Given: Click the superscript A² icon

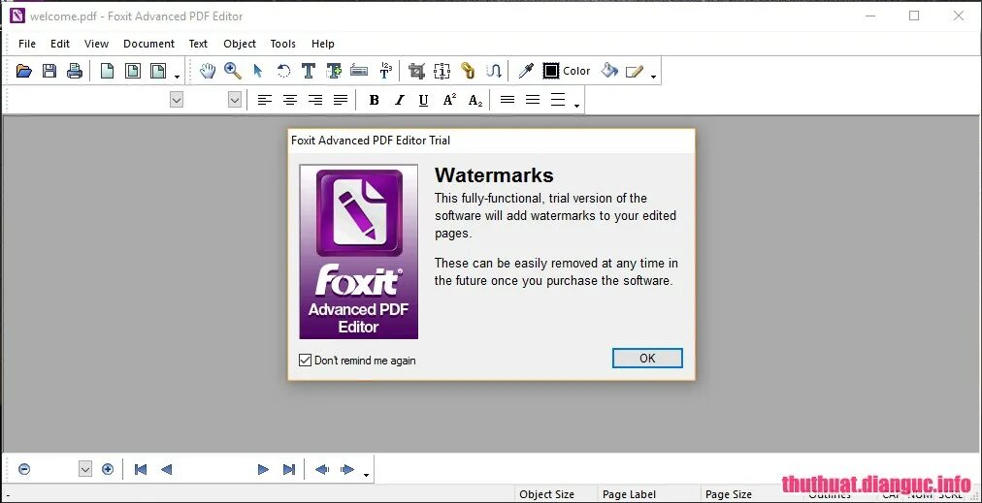Looking at the screenshot, I should click(x=449, y=100).
